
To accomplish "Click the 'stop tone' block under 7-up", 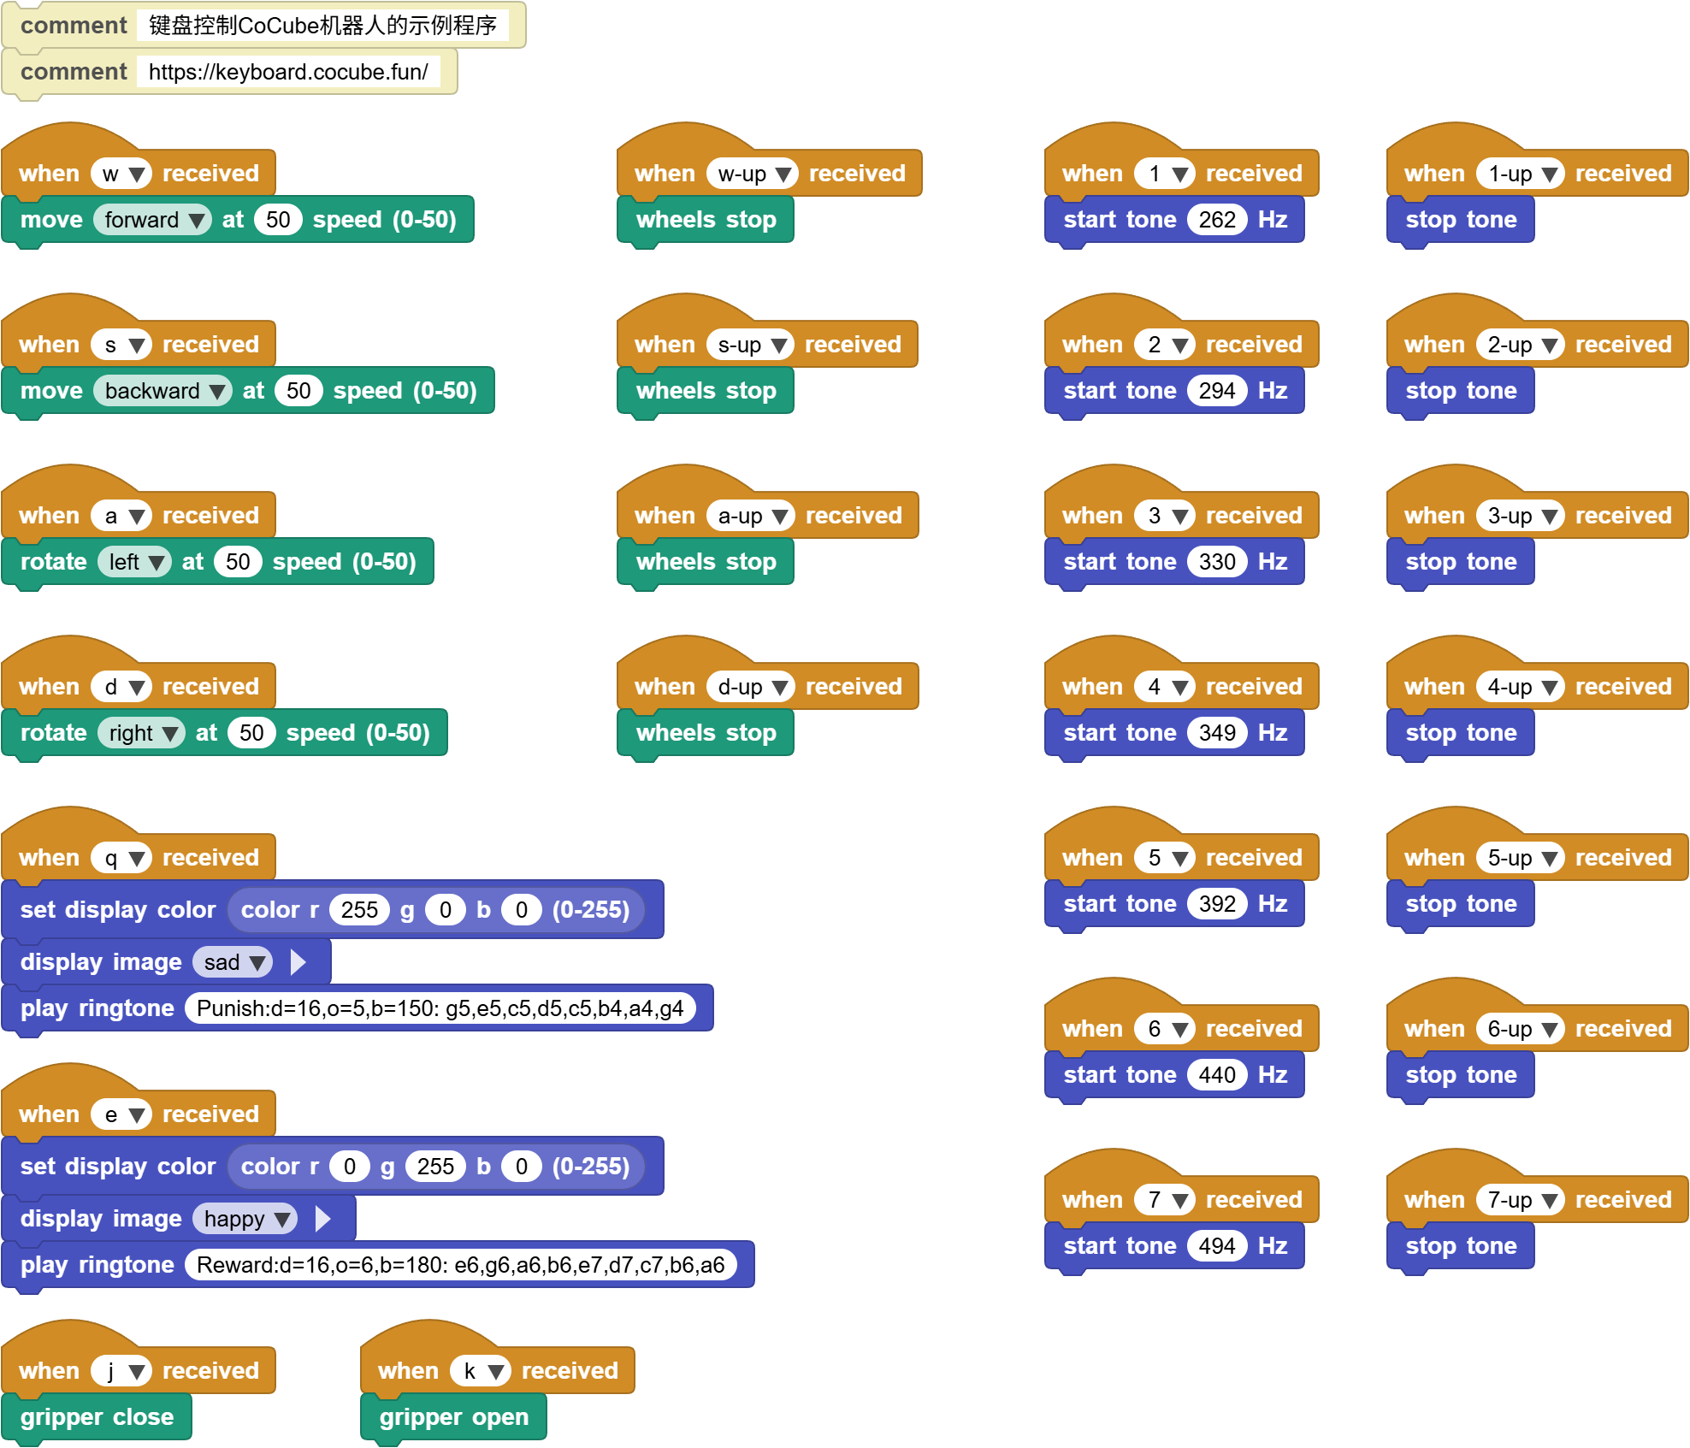I will tap(1461, 1246).
